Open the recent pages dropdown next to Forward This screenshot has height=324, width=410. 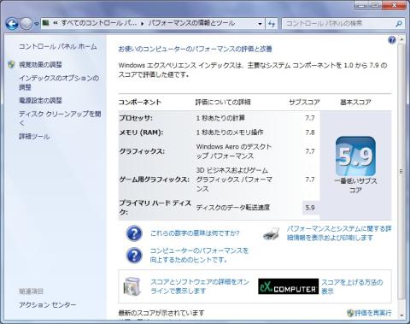coord(36,24)
